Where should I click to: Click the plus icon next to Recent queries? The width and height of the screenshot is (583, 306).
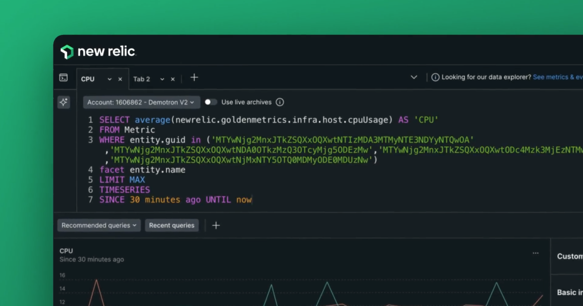click(x=216, y=225)
